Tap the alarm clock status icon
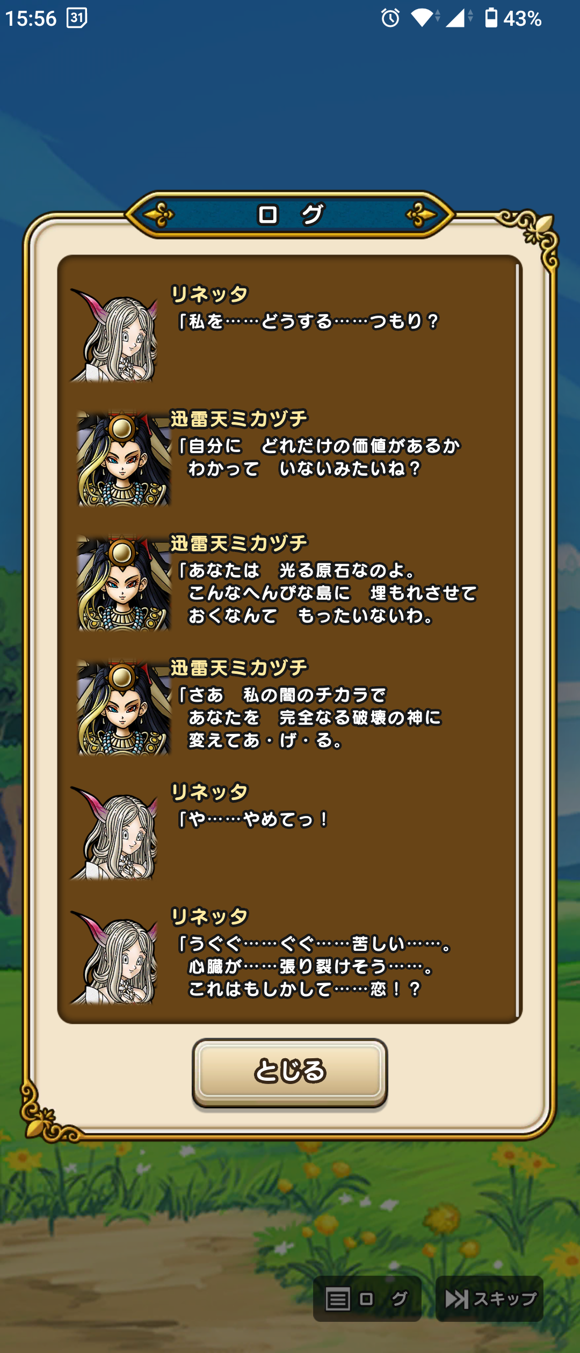The height and width of the screenshot is (1353, 580). tap(390, 18)
